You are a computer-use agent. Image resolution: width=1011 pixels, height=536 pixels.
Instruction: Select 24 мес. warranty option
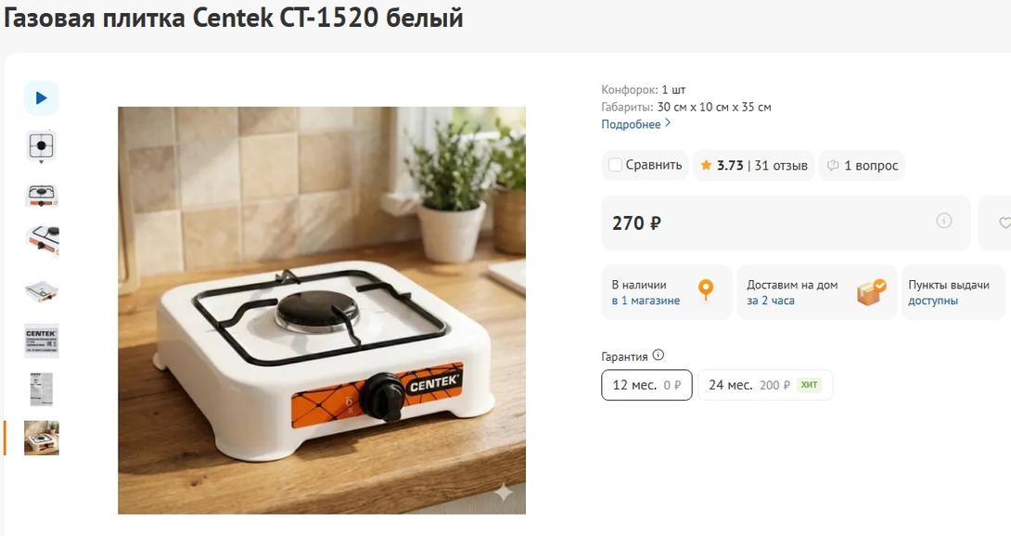click(764, 385)
